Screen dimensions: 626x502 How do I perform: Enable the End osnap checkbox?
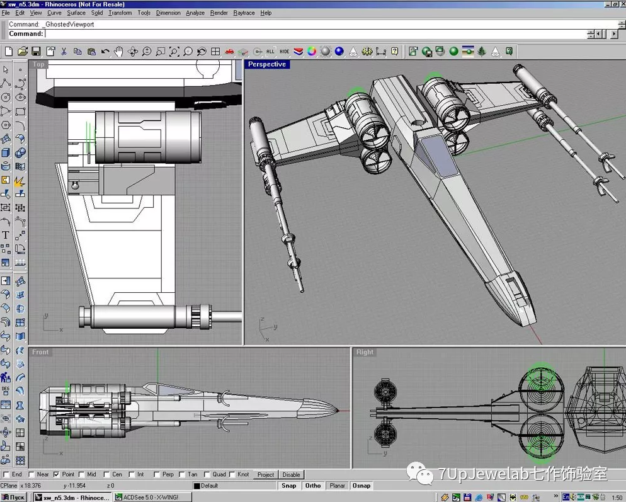6,474
